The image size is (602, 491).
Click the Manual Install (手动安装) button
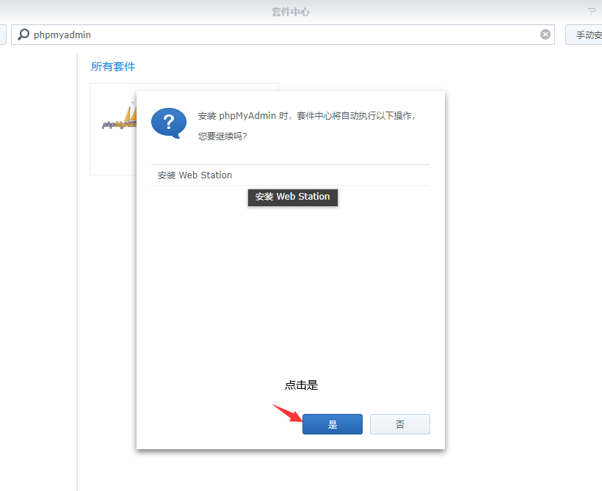tap(589, 34)
